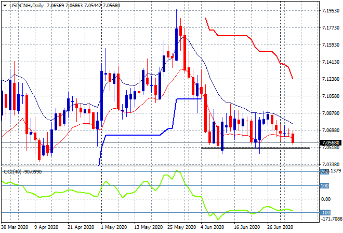This screenshot has height=233, width=343.
Task: Click the 25 May 2020 date label
Action: 182,227
